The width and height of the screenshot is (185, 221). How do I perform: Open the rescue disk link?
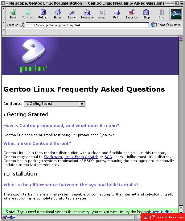[162, 212]
